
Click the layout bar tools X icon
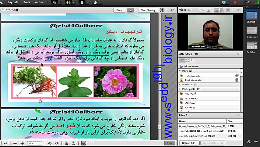click(249, 142)
